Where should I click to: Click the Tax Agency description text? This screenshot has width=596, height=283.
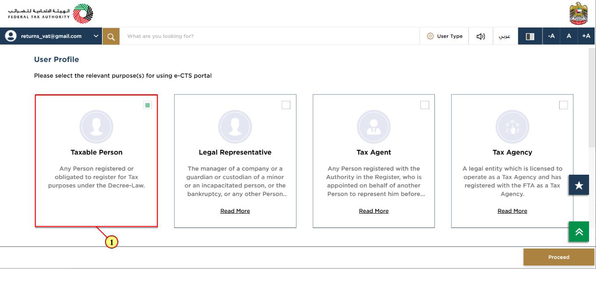click(512, 181)
